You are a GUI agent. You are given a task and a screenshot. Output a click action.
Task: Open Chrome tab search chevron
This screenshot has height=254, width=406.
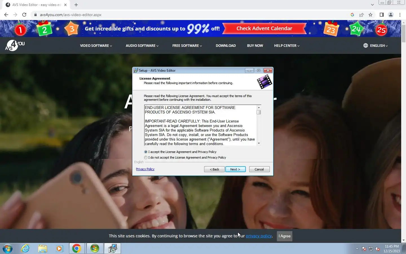[372, 5]
